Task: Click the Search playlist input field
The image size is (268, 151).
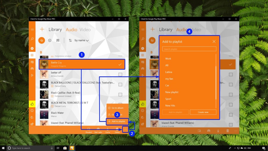Action: [189, 49]
